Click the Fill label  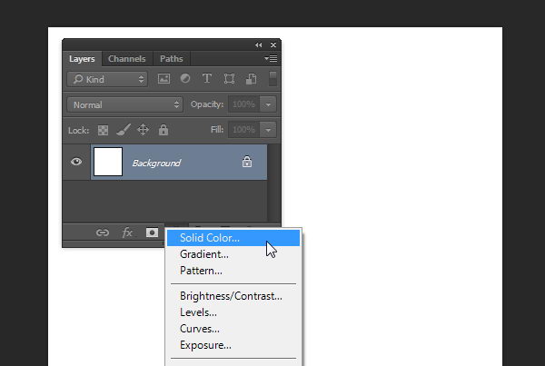[217, 130]
